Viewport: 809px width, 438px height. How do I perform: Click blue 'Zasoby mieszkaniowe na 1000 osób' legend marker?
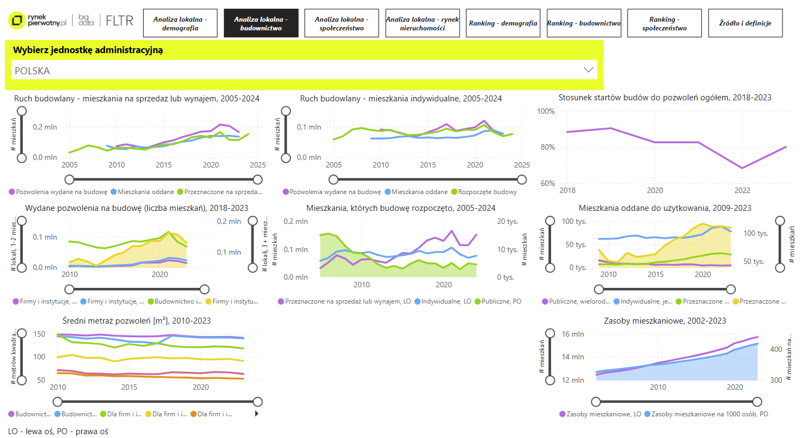(x=648, y=414)
